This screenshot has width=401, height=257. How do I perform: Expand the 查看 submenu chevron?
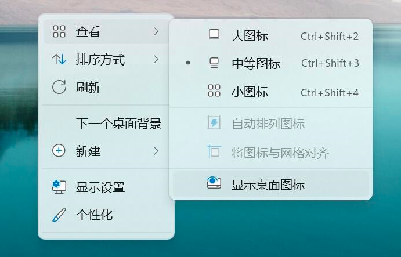click(156, 31)
